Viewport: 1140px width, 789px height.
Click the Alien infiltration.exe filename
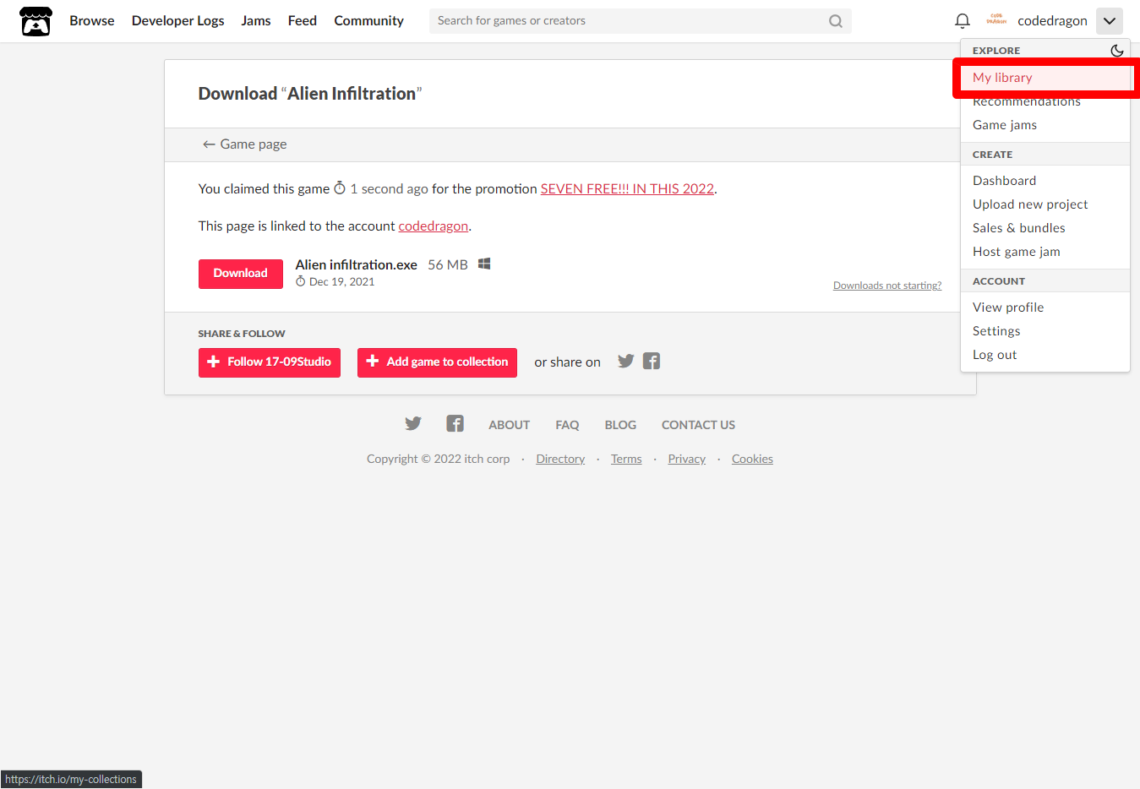pyautogui.click(x=357, y=264)
